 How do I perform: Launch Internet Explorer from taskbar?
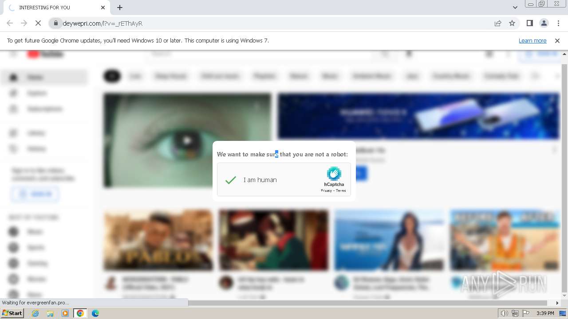35,313
